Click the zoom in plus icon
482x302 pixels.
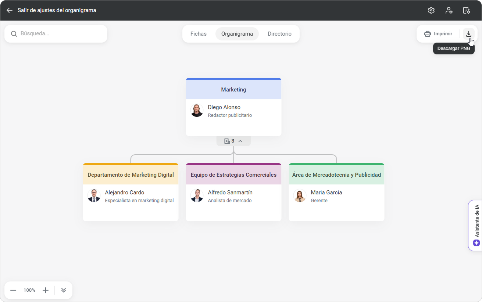click(x=46, y=290)
